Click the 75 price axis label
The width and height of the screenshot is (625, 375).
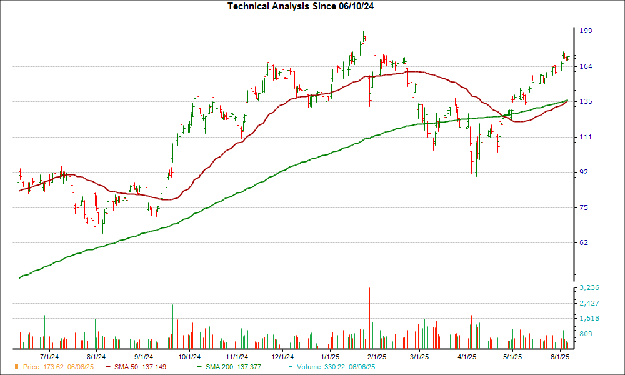584,207
